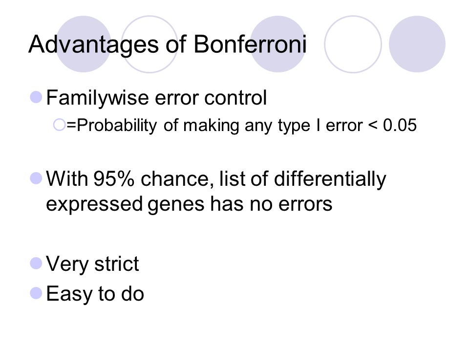
Task: Click the outlined circle behind the word of
Action: click(150, 44)
